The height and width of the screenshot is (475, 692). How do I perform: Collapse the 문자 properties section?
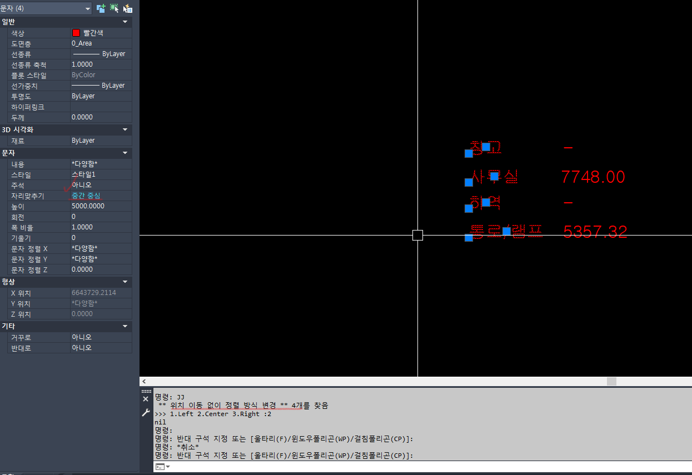pos(125,153)
